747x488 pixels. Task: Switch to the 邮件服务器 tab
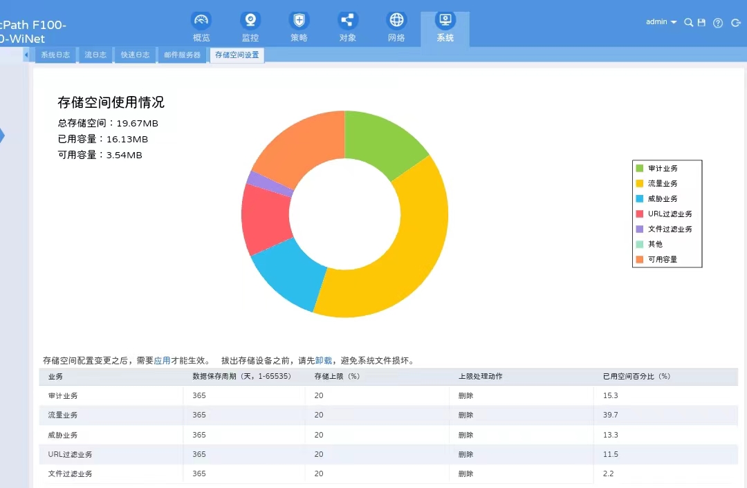(x=182, y=55)
